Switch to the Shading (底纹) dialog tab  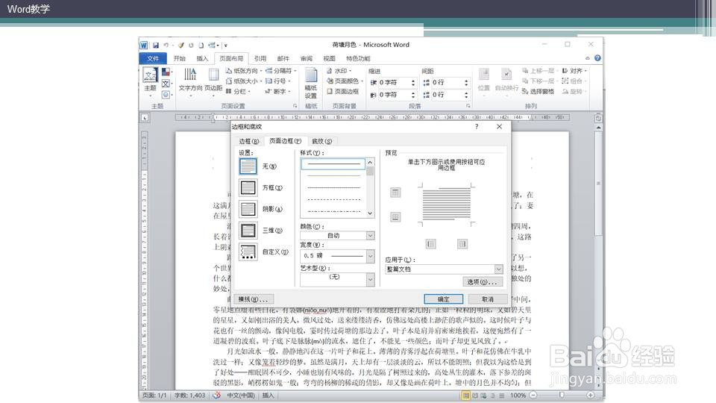322,141
